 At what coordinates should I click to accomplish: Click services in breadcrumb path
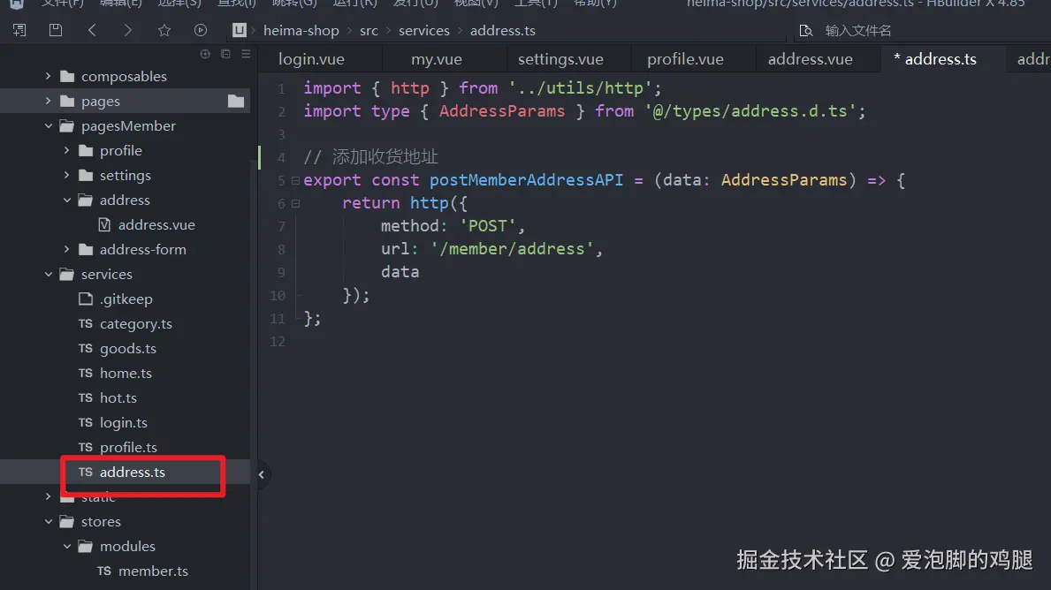423,31
